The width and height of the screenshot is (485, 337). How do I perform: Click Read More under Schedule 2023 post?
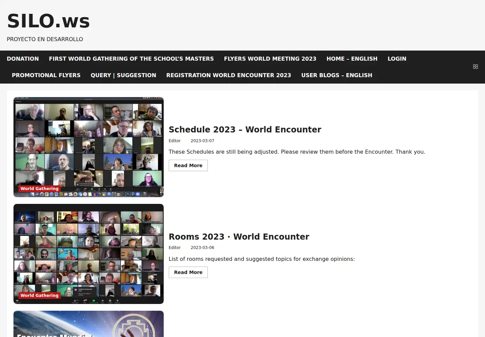click(x=188, y=165)
